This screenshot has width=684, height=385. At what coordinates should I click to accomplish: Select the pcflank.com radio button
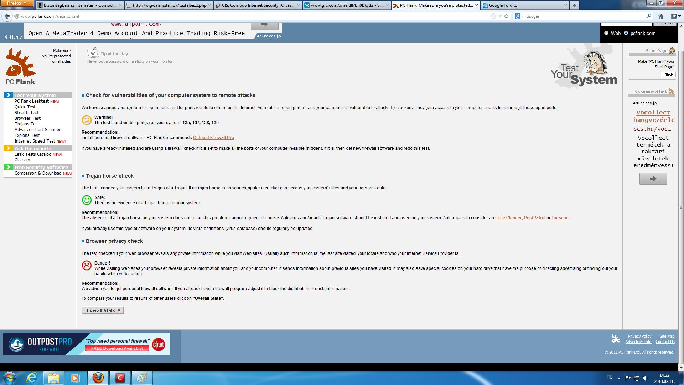coord(626,33)
